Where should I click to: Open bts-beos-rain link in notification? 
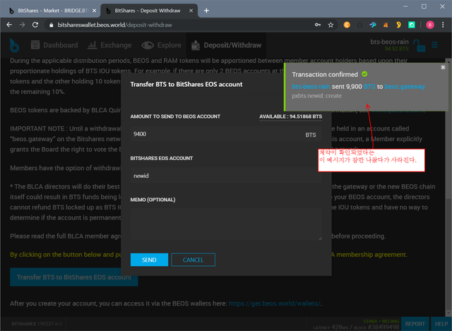[311, 86]
